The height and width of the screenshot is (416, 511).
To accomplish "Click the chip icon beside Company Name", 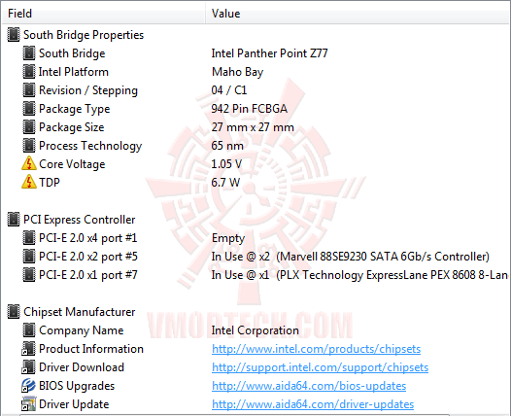I will 29,330.
